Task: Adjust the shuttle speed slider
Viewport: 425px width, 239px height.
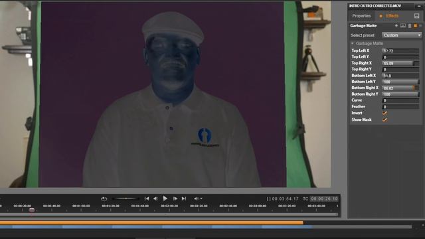Action: [x=126, y=199]
